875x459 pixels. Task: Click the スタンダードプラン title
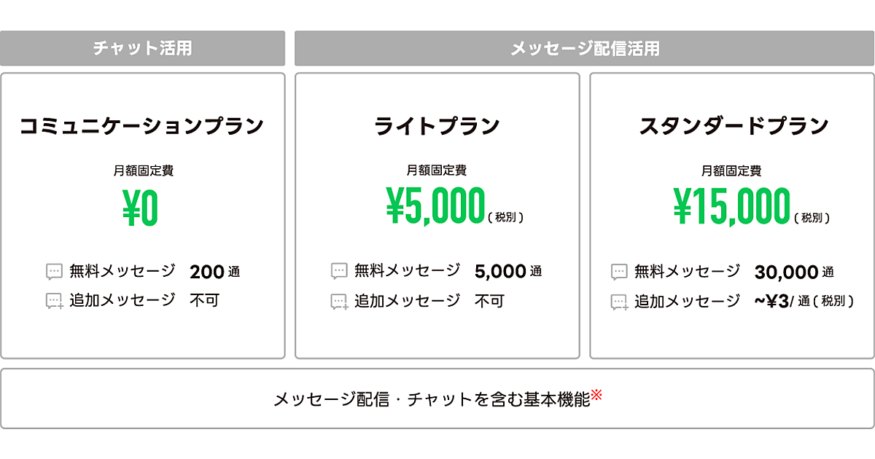pyautogui.click(x=734, y=126)
